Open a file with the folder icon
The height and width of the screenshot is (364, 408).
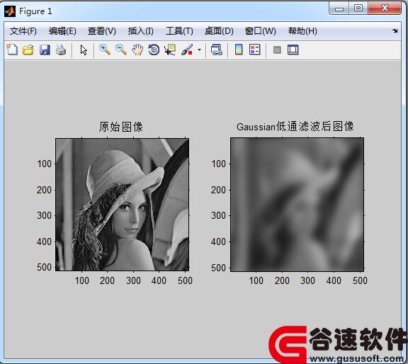[x=28, y=50]
